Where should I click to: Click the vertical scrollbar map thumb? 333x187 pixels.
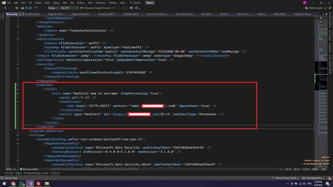[x=321, y=75]
